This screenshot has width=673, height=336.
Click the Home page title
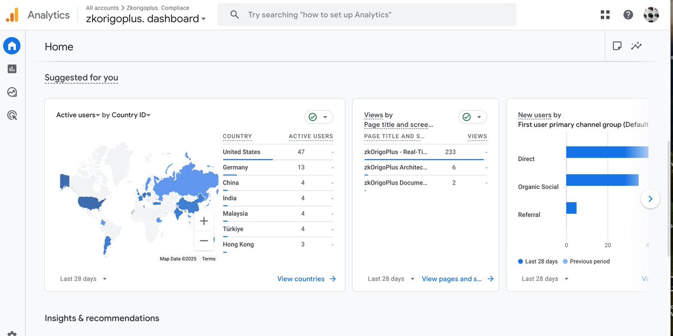pyautogui.click(x=59, y=47)
